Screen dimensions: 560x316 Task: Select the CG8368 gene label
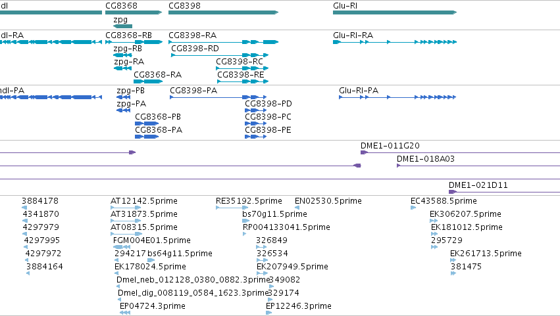click(x=121, y=6)
